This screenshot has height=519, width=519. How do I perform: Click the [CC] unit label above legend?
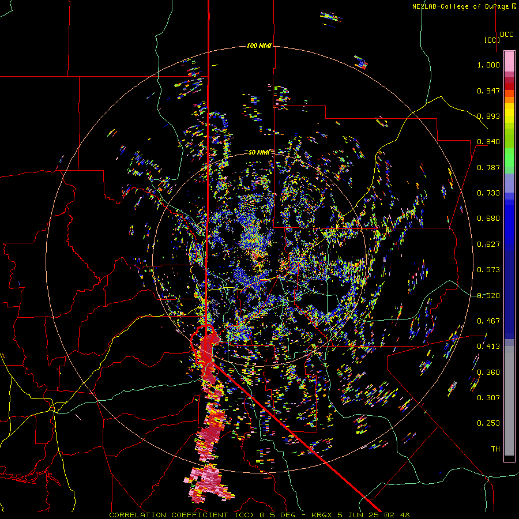(492, 40)
